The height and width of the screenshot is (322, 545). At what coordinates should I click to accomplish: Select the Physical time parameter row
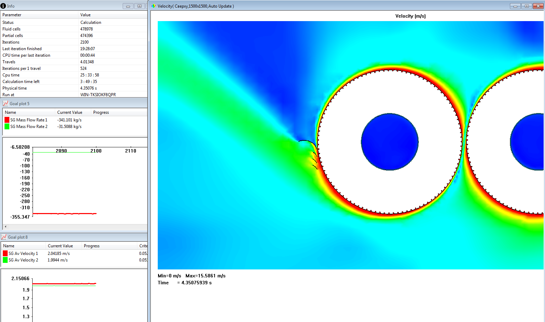coord(15,88)
